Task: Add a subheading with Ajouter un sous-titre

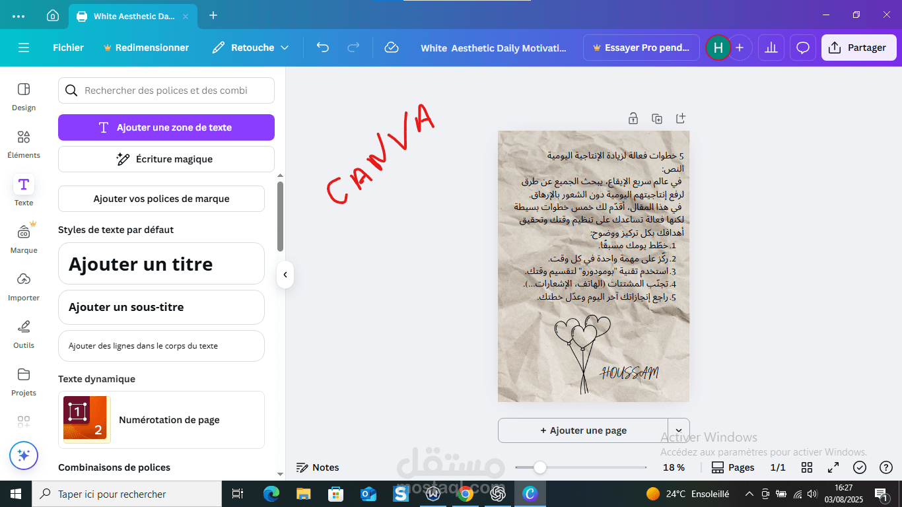Action: tap(162, 307)
